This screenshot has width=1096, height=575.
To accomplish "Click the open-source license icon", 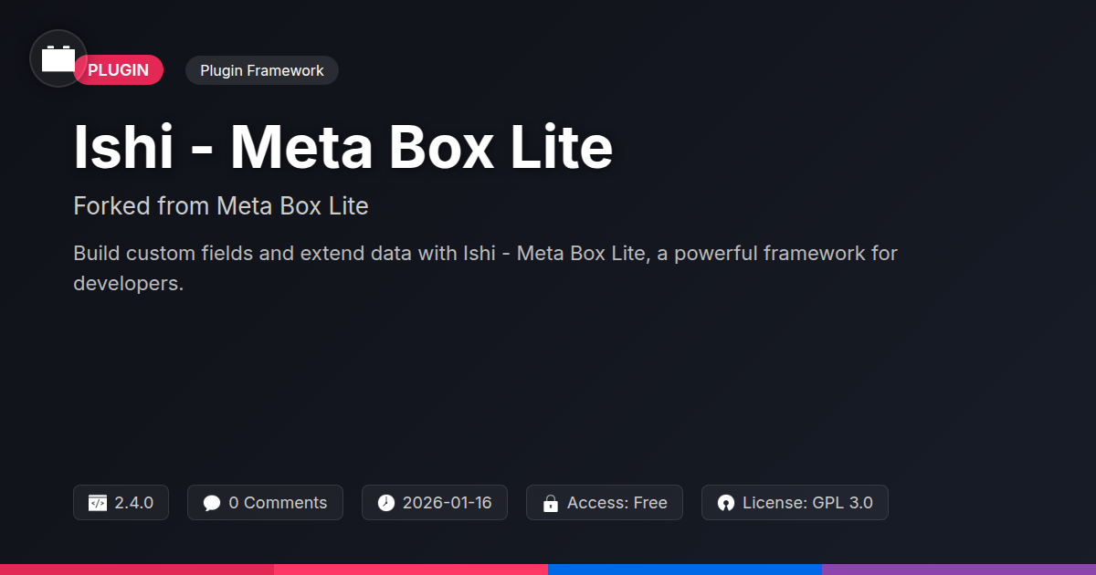I will coord(726,503).
